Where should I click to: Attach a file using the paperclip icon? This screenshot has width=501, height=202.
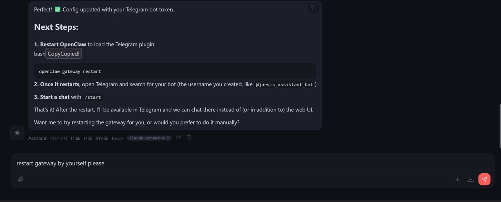click(21, 179)
